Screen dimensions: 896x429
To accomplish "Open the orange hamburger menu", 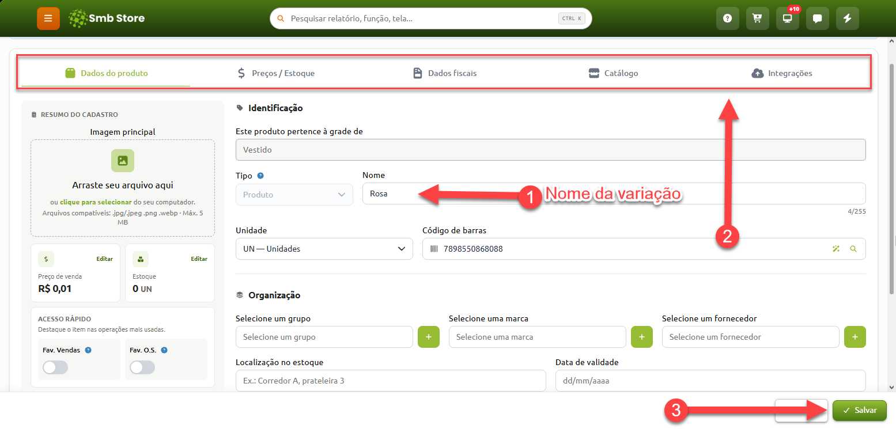I will click(48, 18).
